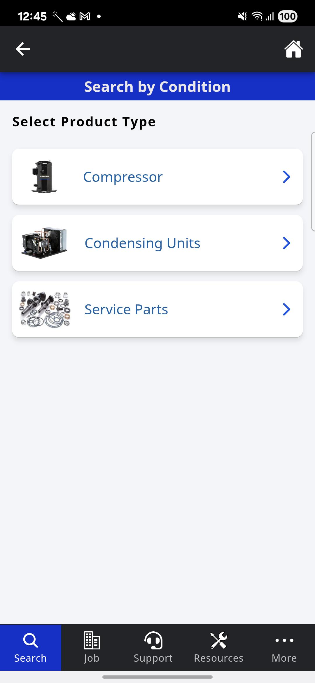Tap the condensing unit product thumbnail

coord(44,243)
